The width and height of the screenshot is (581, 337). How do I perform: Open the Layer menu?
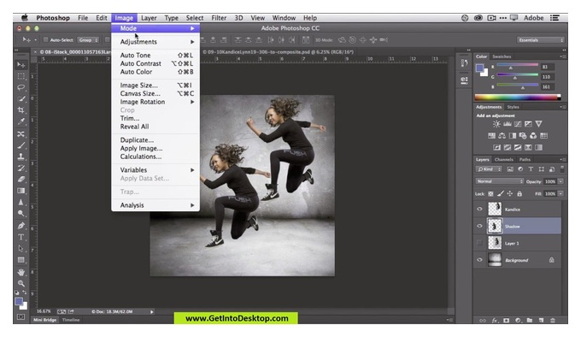[x=149, y=18]
